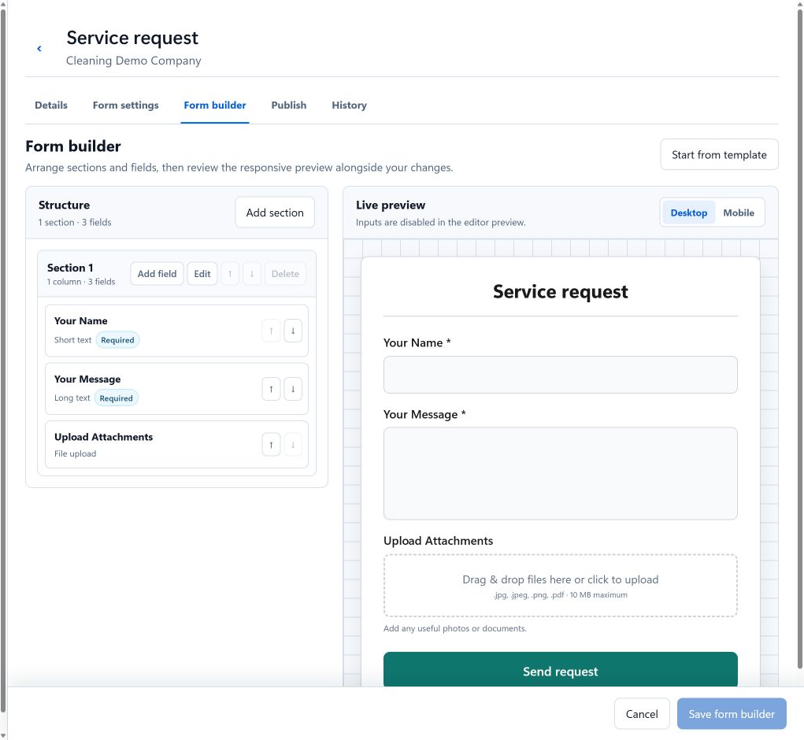The image size is (804, 740).
Task: Switch preview to Desktop view
Action: point(688,213)
